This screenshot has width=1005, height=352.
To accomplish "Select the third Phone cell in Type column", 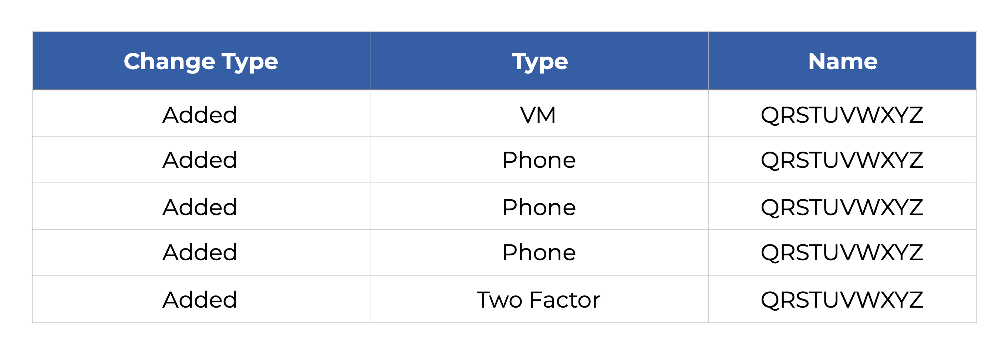I will [539, 253].
